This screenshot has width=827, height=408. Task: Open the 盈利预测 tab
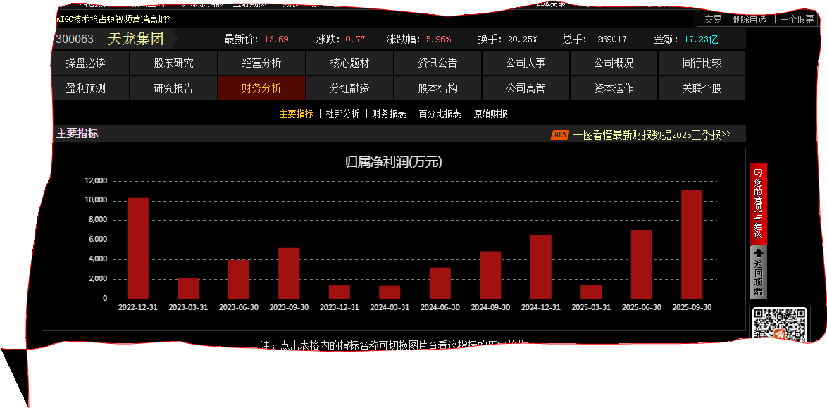coord(85,88)
